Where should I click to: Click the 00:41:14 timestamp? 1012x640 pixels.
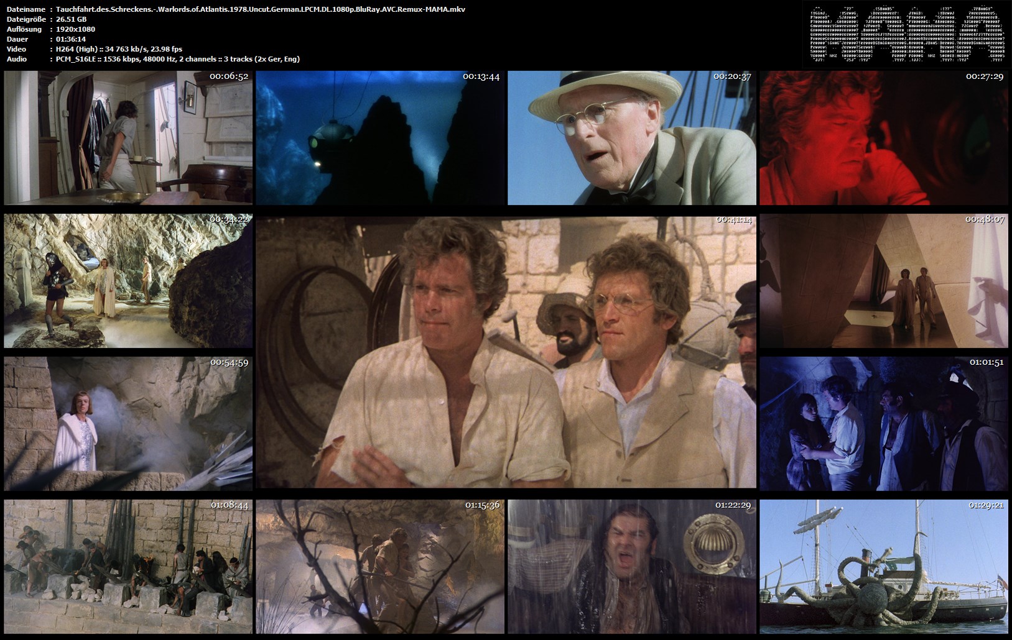[x=734, y=219]
